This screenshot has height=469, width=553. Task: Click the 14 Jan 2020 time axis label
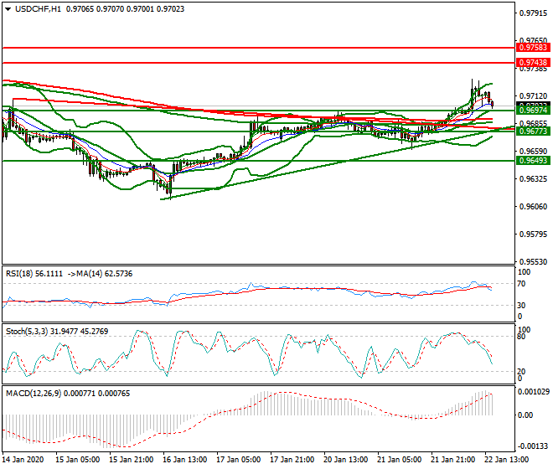[23, 460]
